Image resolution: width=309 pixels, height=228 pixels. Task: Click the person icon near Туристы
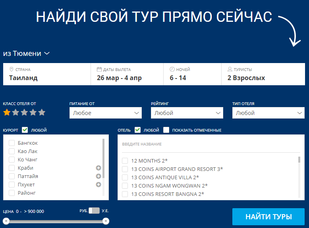230,69
